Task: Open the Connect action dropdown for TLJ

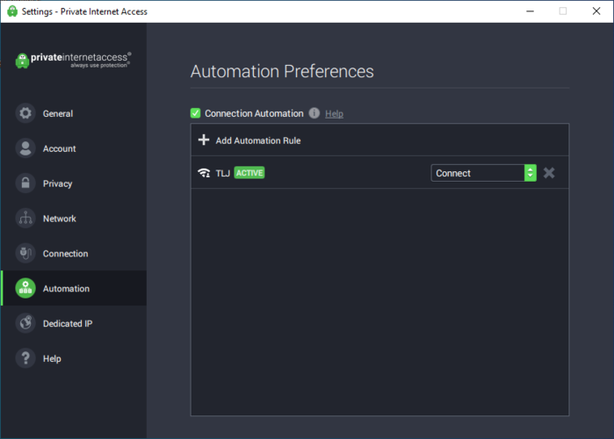Action: click(484, 173)
